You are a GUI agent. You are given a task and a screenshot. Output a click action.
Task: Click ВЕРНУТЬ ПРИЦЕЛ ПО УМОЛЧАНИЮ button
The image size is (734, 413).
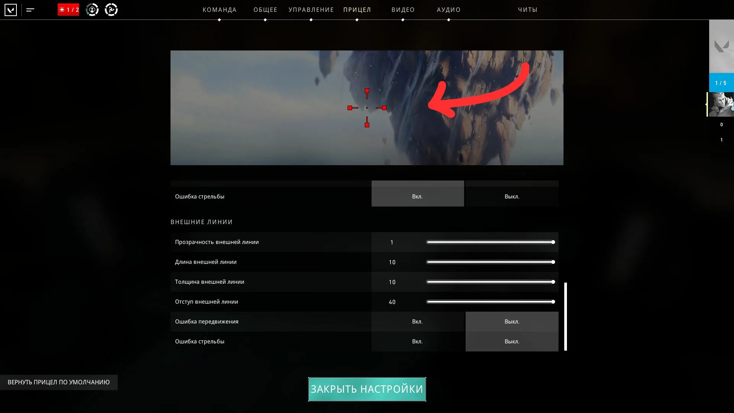[x=58, y=382]
